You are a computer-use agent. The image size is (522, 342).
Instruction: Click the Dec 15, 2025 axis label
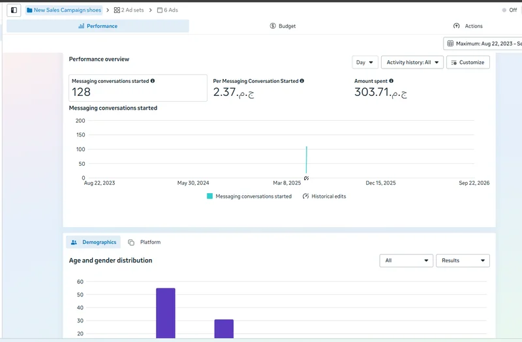tap(380, 183)
